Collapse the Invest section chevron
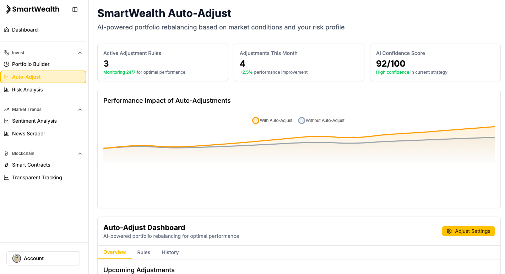Image resolution: width=505 pixels, height=274 pixels. click(80, 53)
